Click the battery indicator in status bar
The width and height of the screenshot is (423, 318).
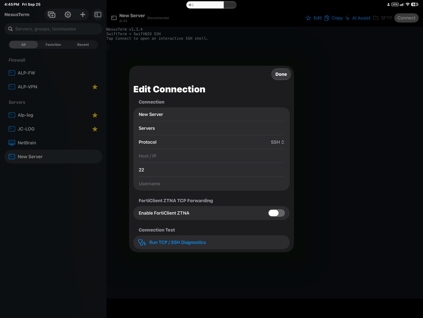415,5
